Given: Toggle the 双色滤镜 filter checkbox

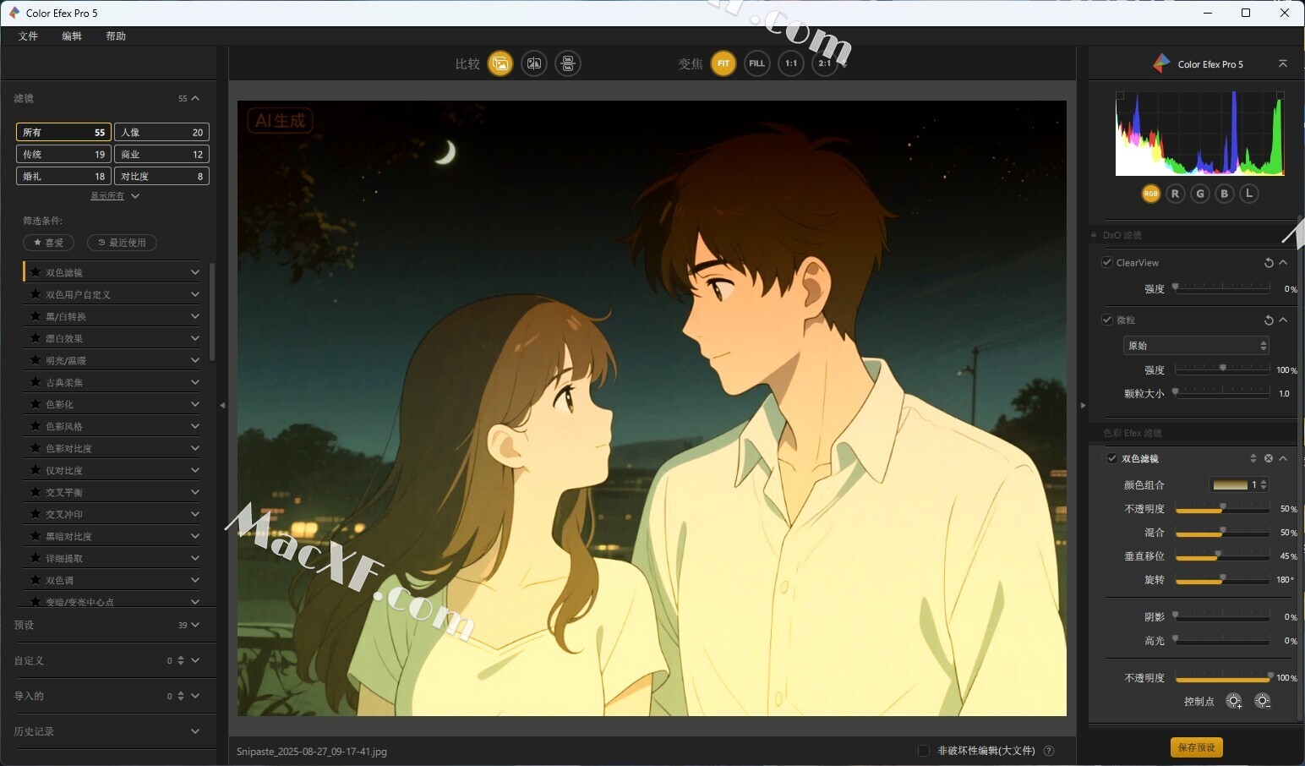Looking at the screenshot, I should pos(1112,458).
